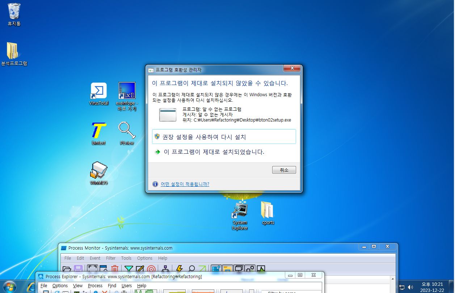Open File menu in Process Explorer
Viewport: 455px width, 293px height.
44,285
